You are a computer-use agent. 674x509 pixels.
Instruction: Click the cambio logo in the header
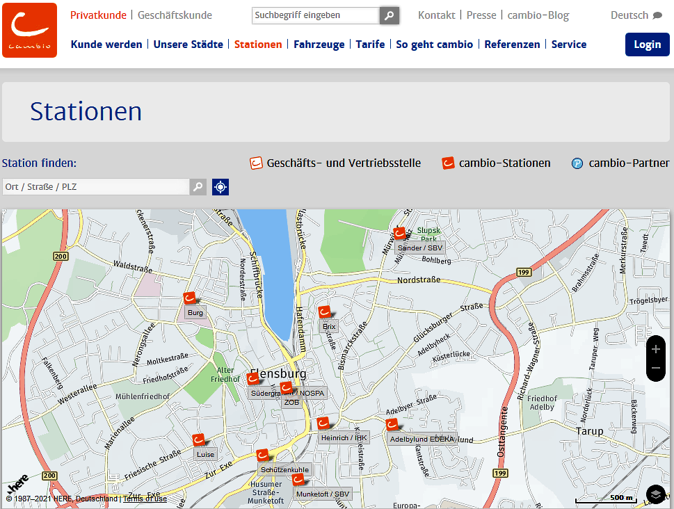(29, 30)
